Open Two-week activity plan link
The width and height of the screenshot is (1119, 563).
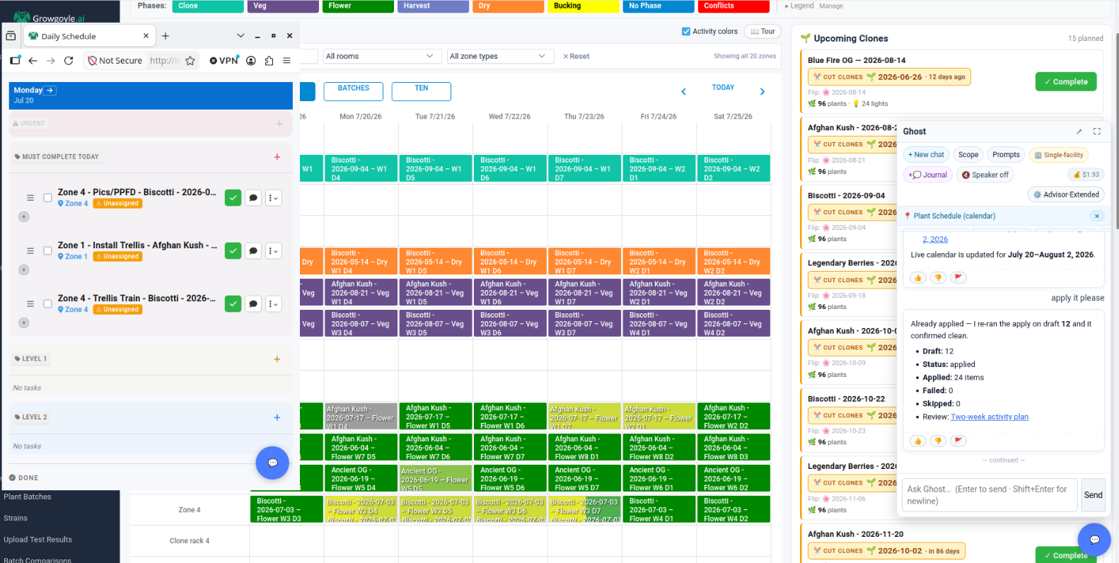(990, 417)
